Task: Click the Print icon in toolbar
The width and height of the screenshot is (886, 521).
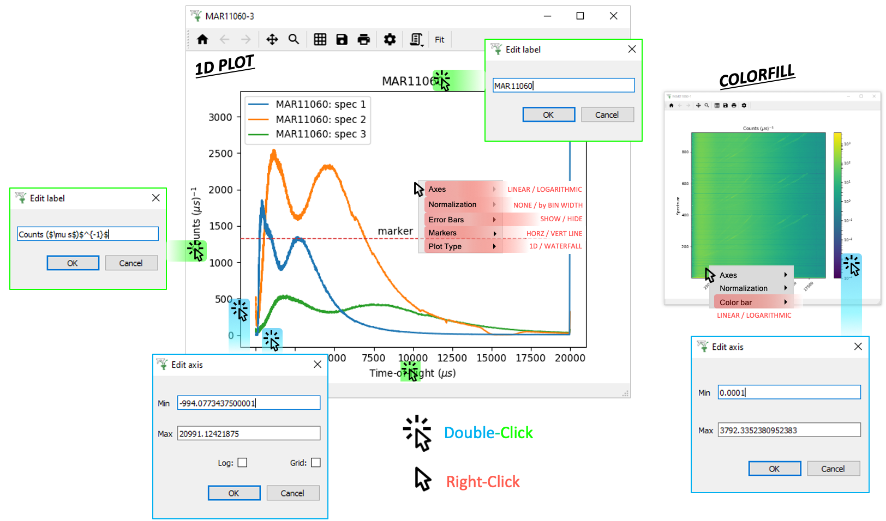Action: [x=363, y=39]
